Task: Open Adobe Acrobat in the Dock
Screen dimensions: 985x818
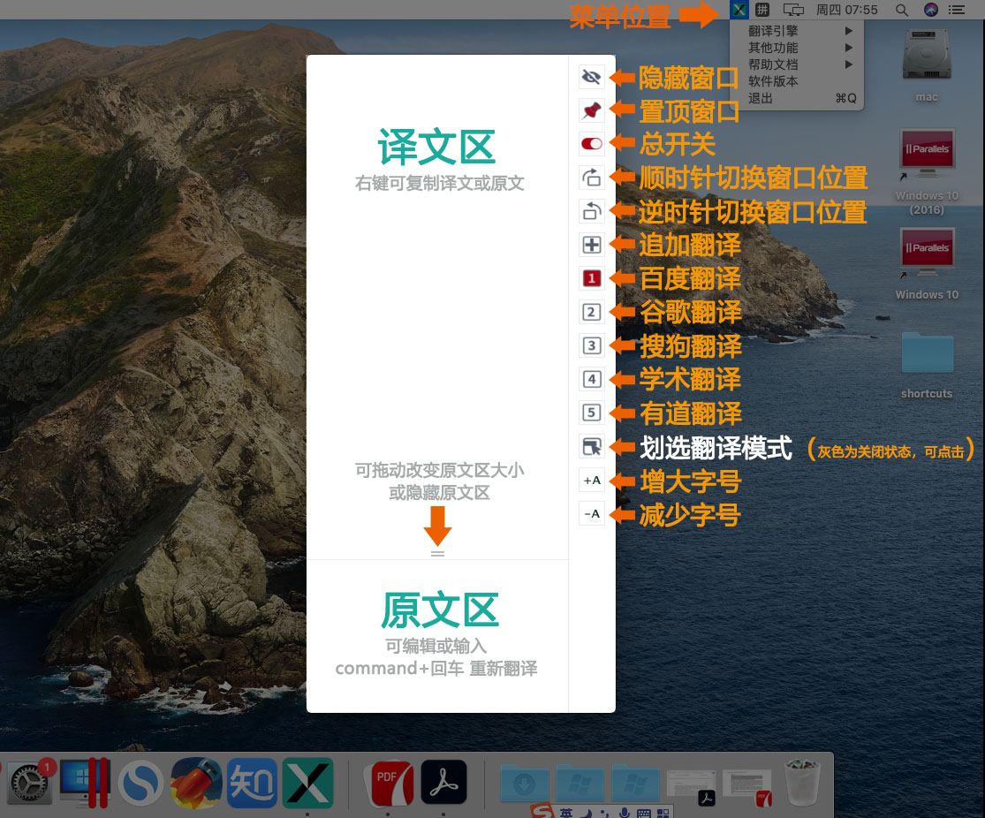Action: 443,783
